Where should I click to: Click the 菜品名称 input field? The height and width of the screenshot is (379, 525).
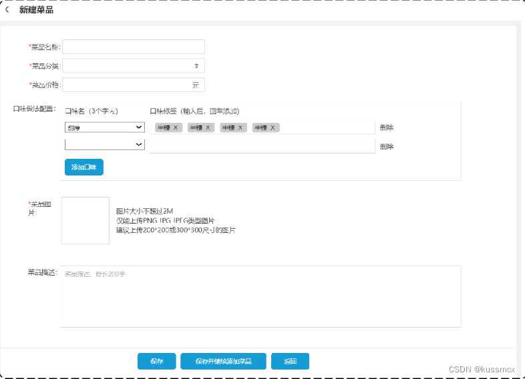pos(134,47)
